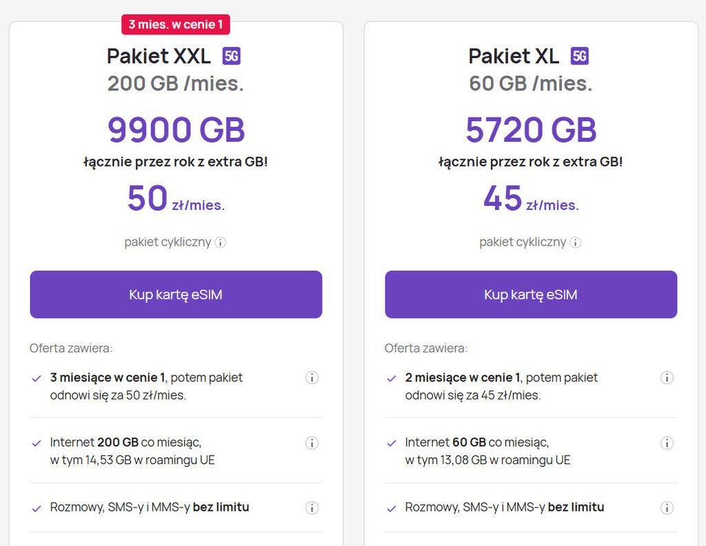The height and width of the screenshot is (546, 706).
Task: Click info icon beside XL "pakiet cykliczny"
Action: coord(576,242)
